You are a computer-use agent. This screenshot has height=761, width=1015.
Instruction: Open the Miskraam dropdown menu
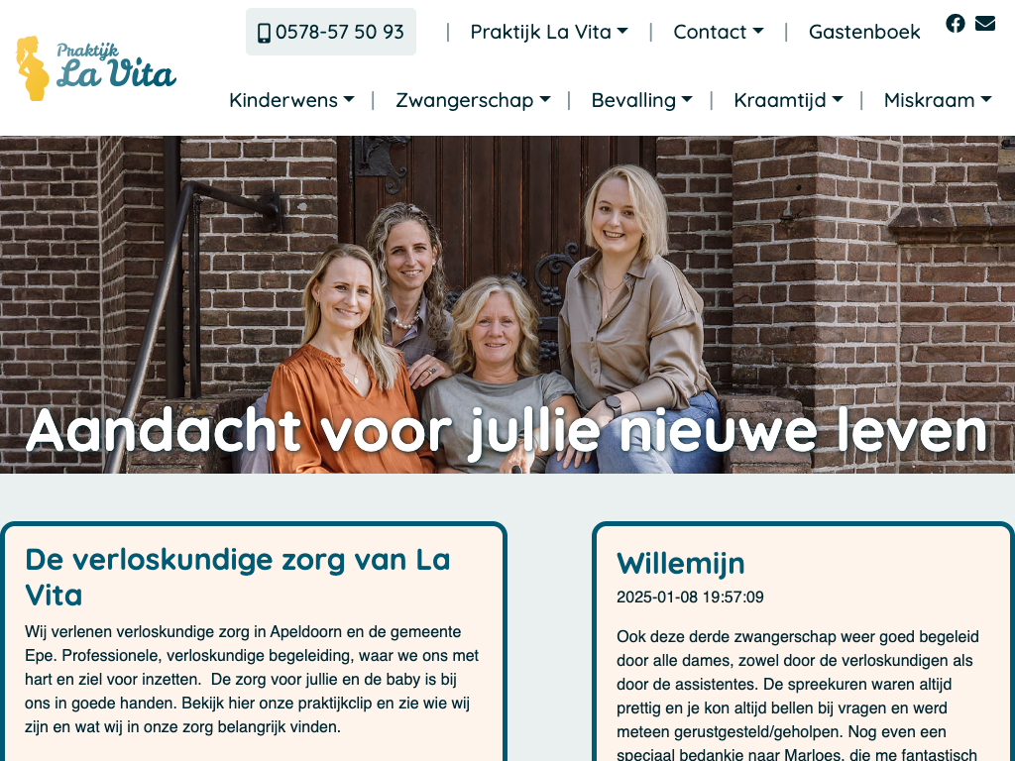click(x=938, y=100)
